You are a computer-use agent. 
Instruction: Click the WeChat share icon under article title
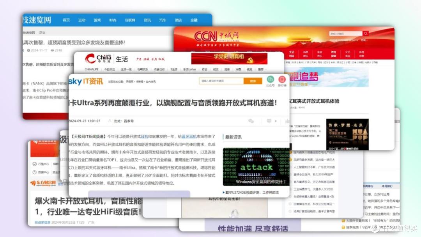[x=251, y=121]
